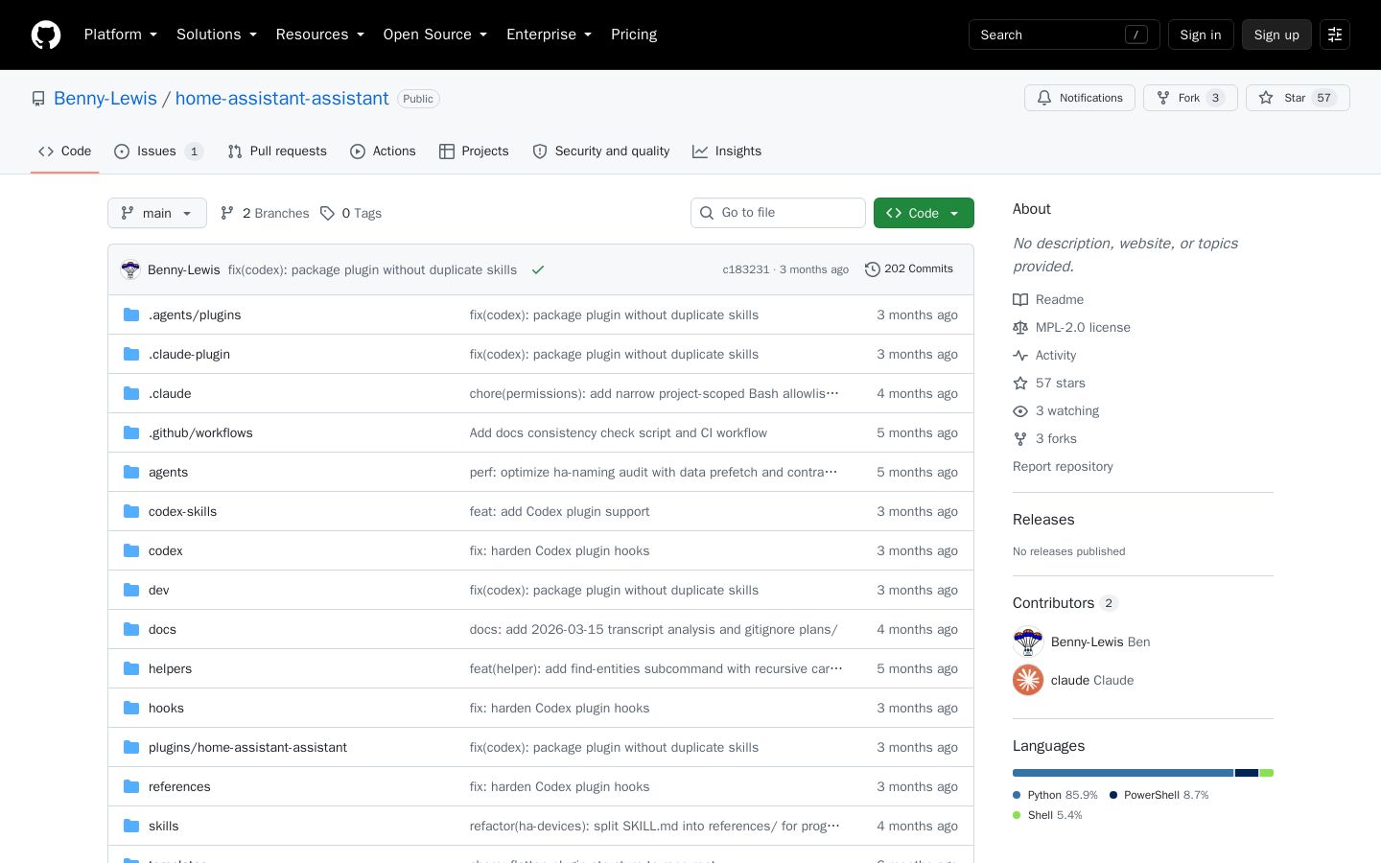Viewport: 1381px width, 863px height.
Task: Open the dev folder name
Action: (x=159, y=590)
